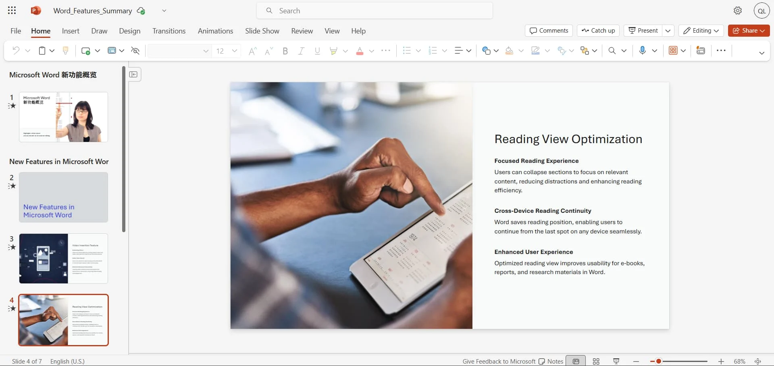Expand the Paste options dropdown arrow
The image size is (774, 366).
click(x=52, y=50)
